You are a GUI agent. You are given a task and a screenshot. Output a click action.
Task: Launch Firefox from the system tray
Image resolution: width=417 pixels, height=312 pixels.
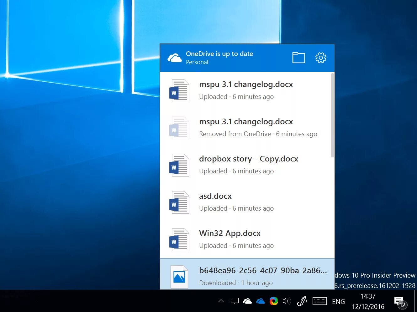(x=274, y=301)
